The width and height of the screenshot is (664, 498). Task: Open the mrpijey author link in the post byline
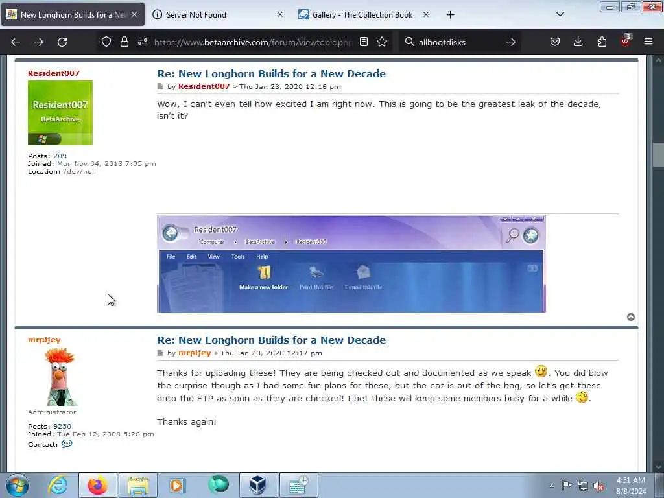click(195, 353)
